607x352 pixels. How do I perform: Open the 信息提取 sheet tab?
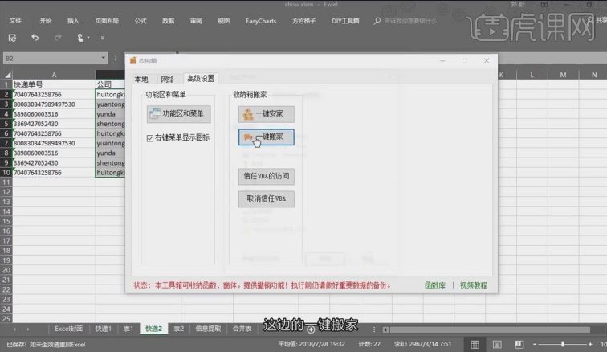[208, 329]
